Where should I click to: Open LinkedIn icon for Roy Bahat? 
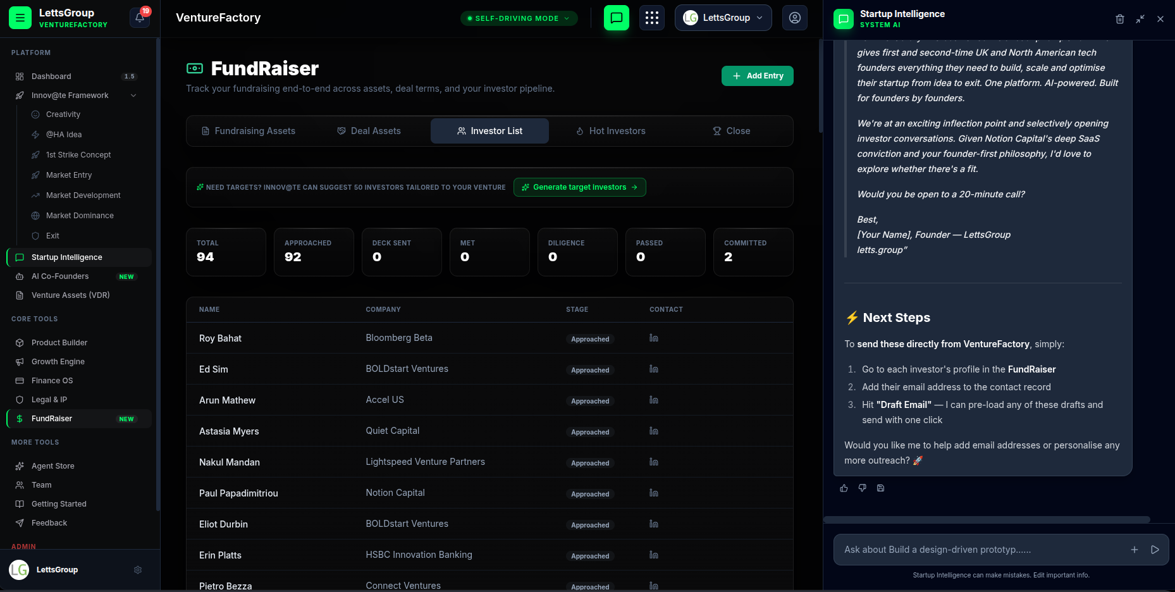click(654, 338)
